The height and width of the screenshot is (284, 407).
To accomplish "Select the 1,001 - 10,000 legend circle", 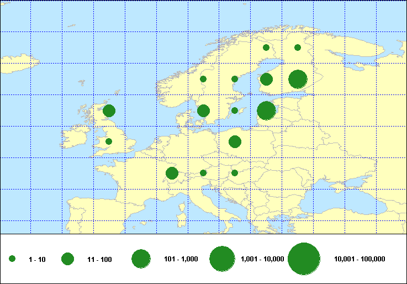I will pyautogui.click(x=223, y=259).
